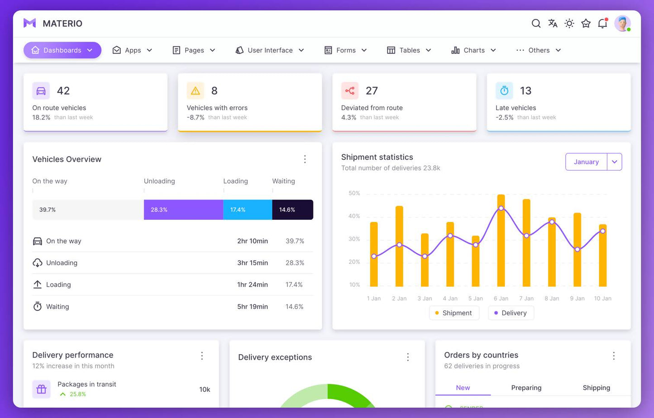Open notifications via the bell icon
This screenshot has width=654, height=418.
602,24
